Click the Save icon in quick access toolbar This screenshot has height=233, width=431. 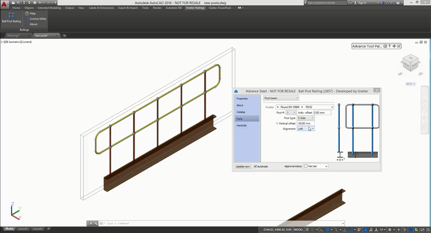[x=24, y=3]
